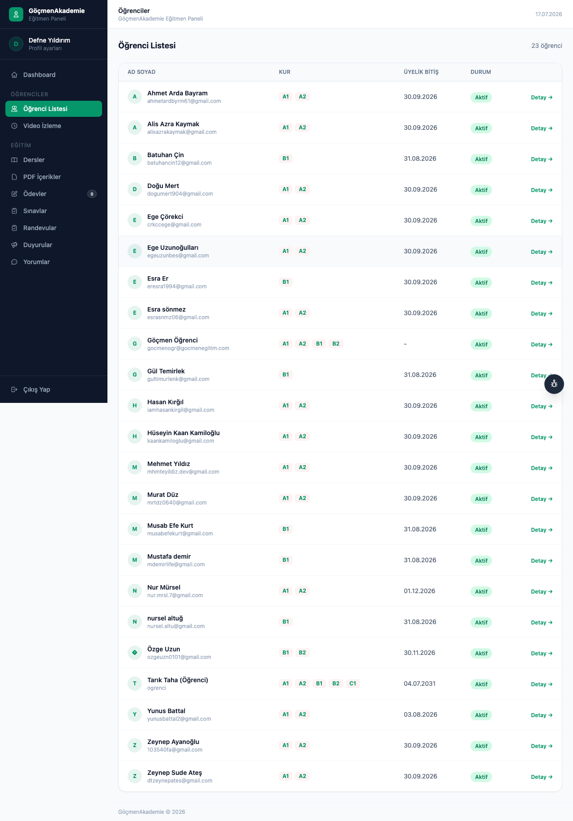Click the Aktif badge for Göçmen Öğrenci
This screenshot has height=821, width=573.
coord(481,344)
